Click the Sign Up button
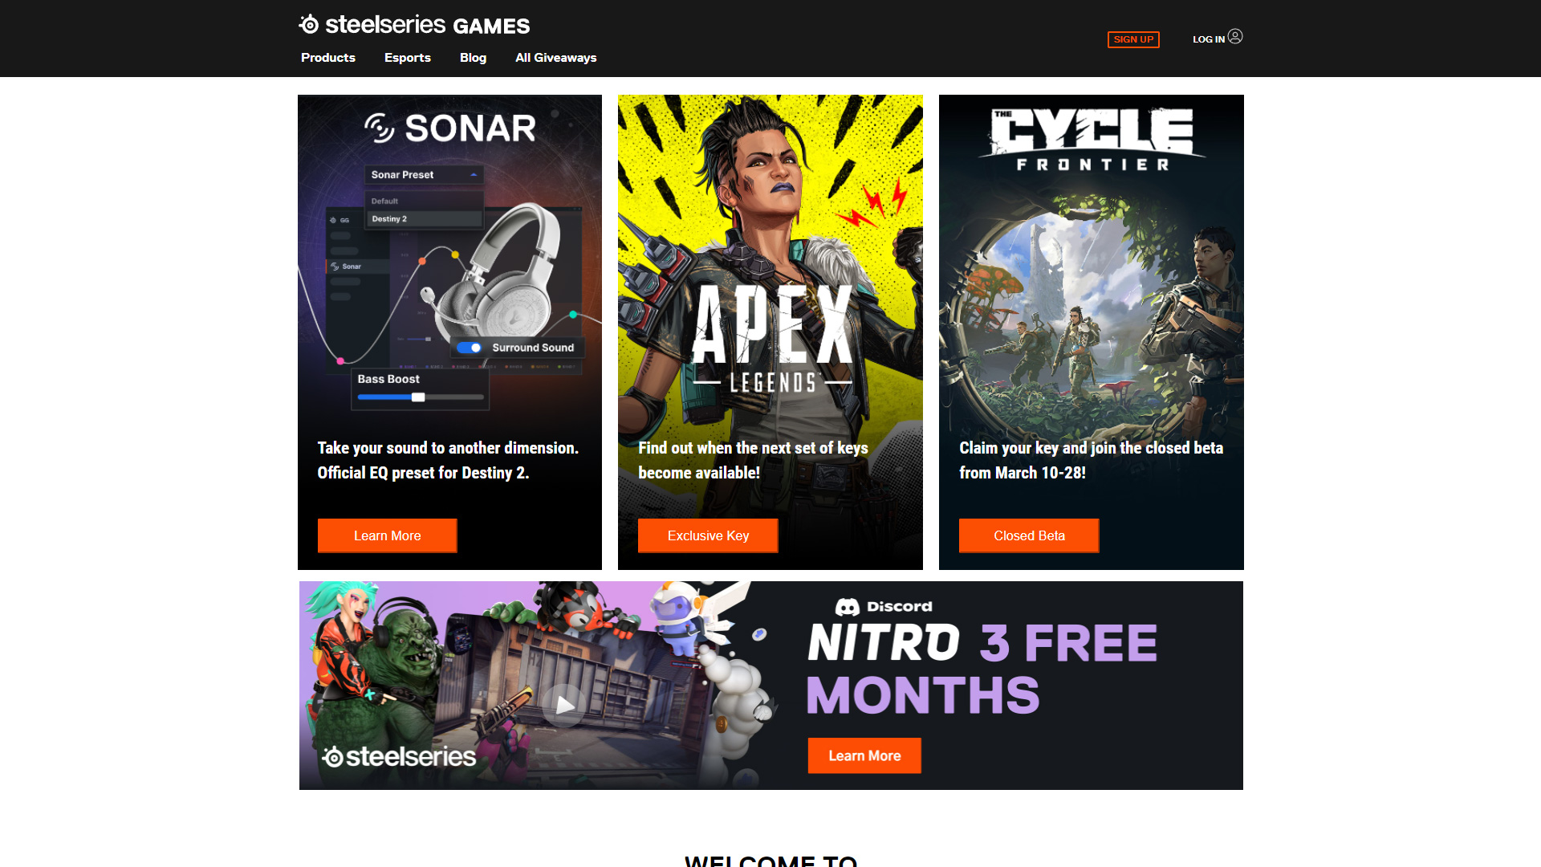Image resolution: width=1541 pixels, height=867 pixels. click(1133, 39)
